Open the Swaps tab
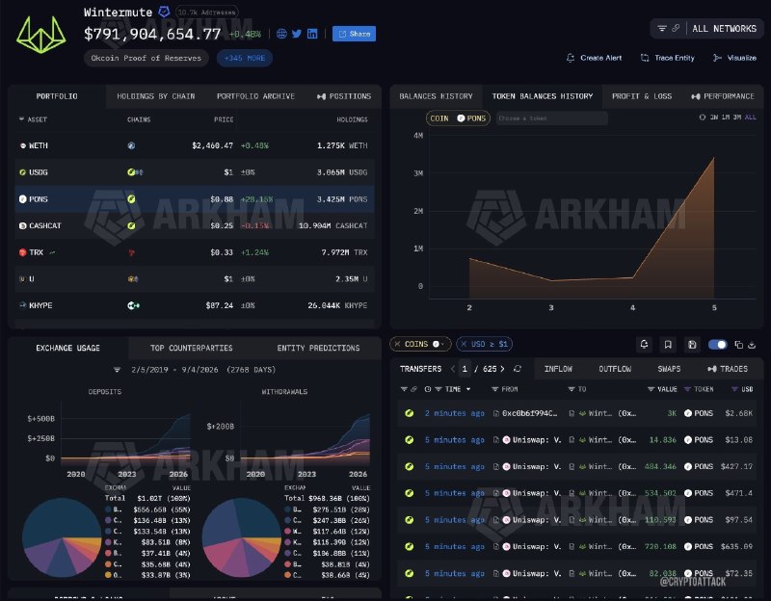The image size is (771, 601). pos(669,369)
